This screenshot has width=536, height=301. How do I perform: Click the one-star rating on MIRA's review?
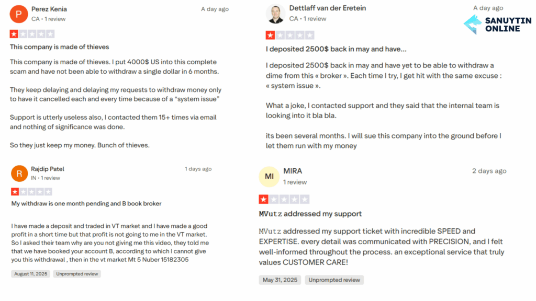point(284,199)
